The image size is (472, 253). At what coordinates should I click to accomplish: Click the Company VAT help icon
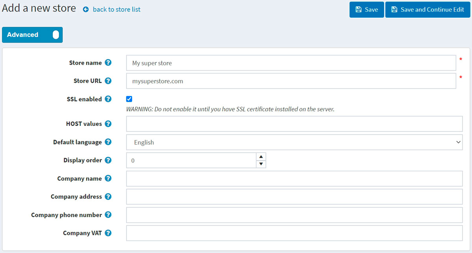[x=108, y=233]
